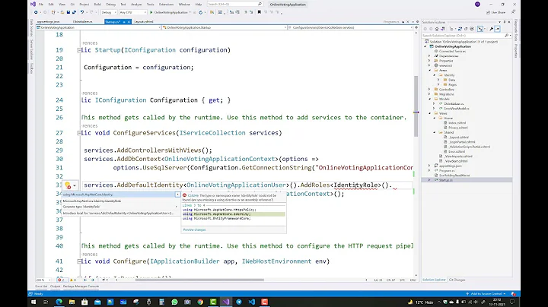This screenshot has width=548, height=307.
Task: Select Startup.cs in Solution Explorer
Action: (x=445, y=180)
